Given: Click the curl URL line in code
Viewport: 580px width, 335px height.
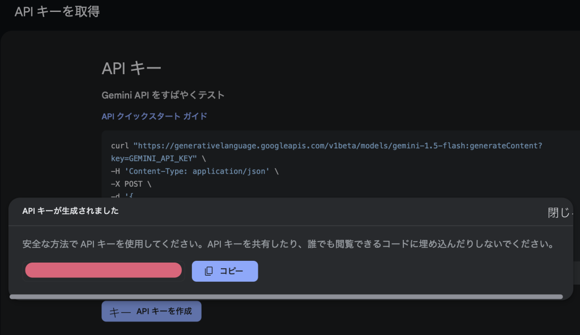Looking at the screenshot, I should tap(326, 146).
